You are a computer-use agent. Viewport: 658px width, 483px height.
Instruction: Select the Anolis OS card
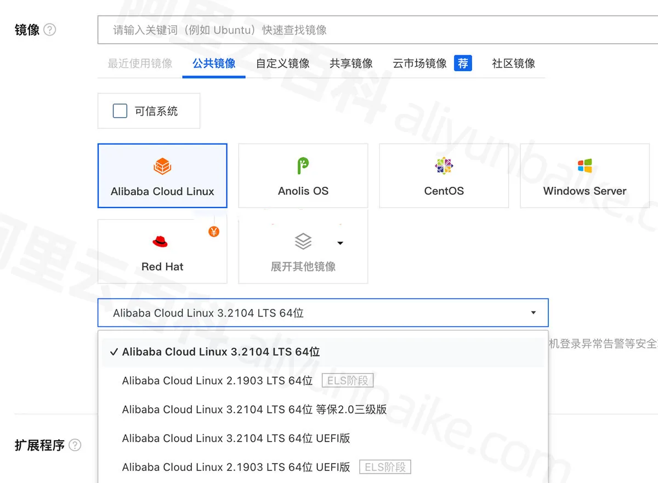point(303,176)
